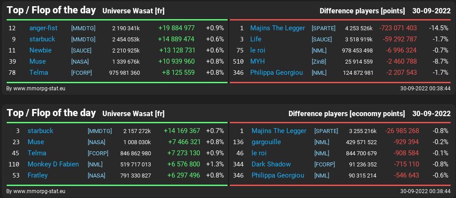Click www.mmorpg-stat.eu in the top panel
Viewport: 456px width, 198px height.
pyautogui.click(x=36, y=89)
